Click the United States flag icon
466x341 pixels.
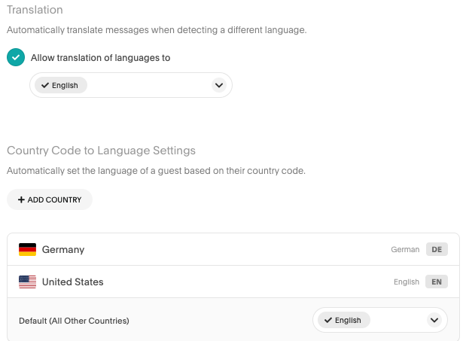[27, 282]
